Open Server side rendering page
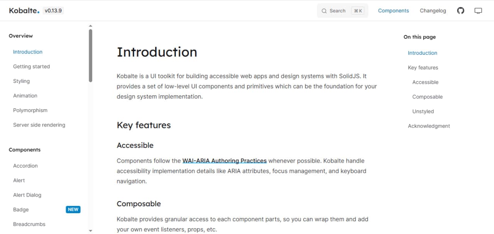The image size is (494, 234). coord(39,125)
